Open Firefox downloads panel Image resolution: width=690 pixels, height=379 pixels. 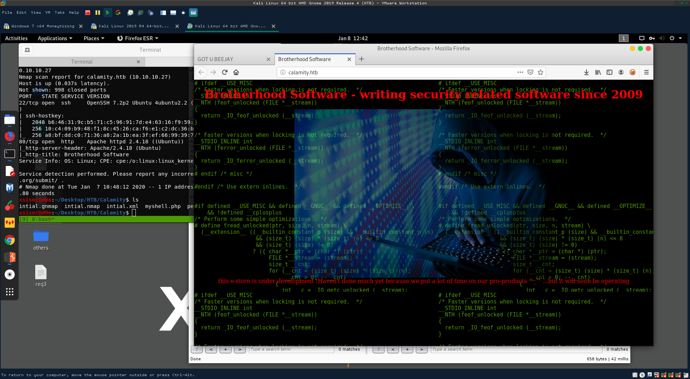(x=586, y=72)
